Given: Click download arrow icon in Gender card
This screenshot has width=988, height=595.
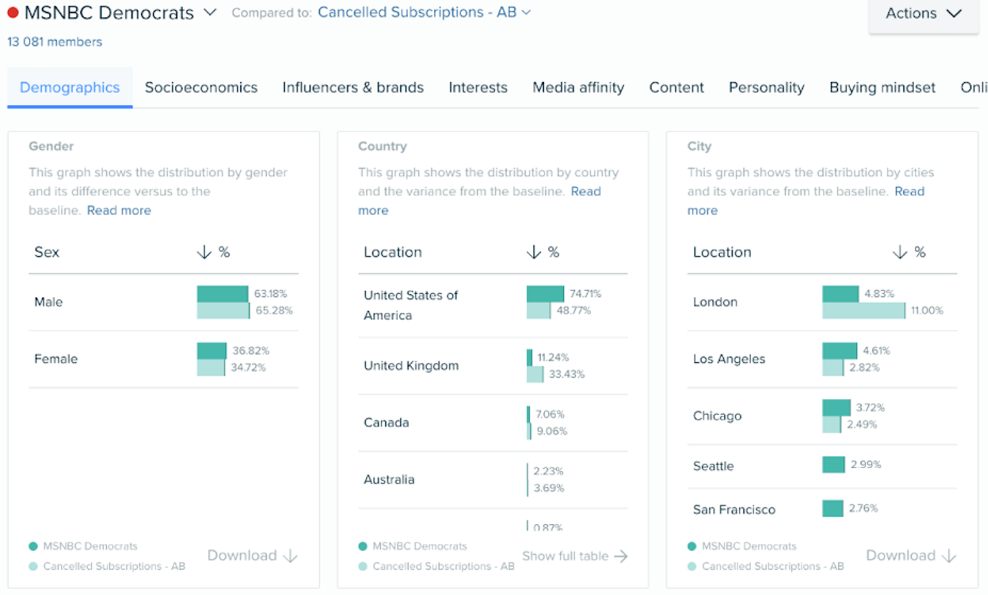Looking at the screenshot, I should pos(291,556).
